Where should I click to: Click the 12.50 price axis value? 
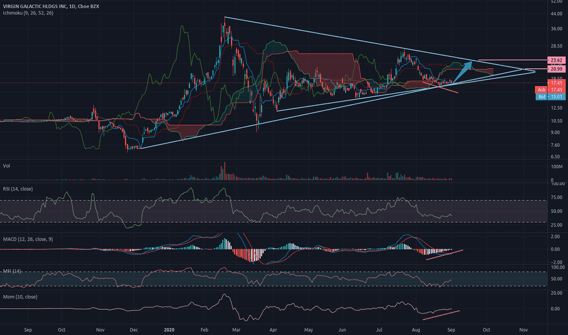556,108
